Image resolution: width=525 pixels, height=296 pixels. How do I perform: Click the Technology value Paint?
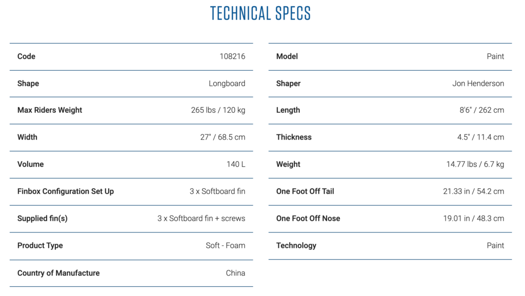(x=495, y=246)
